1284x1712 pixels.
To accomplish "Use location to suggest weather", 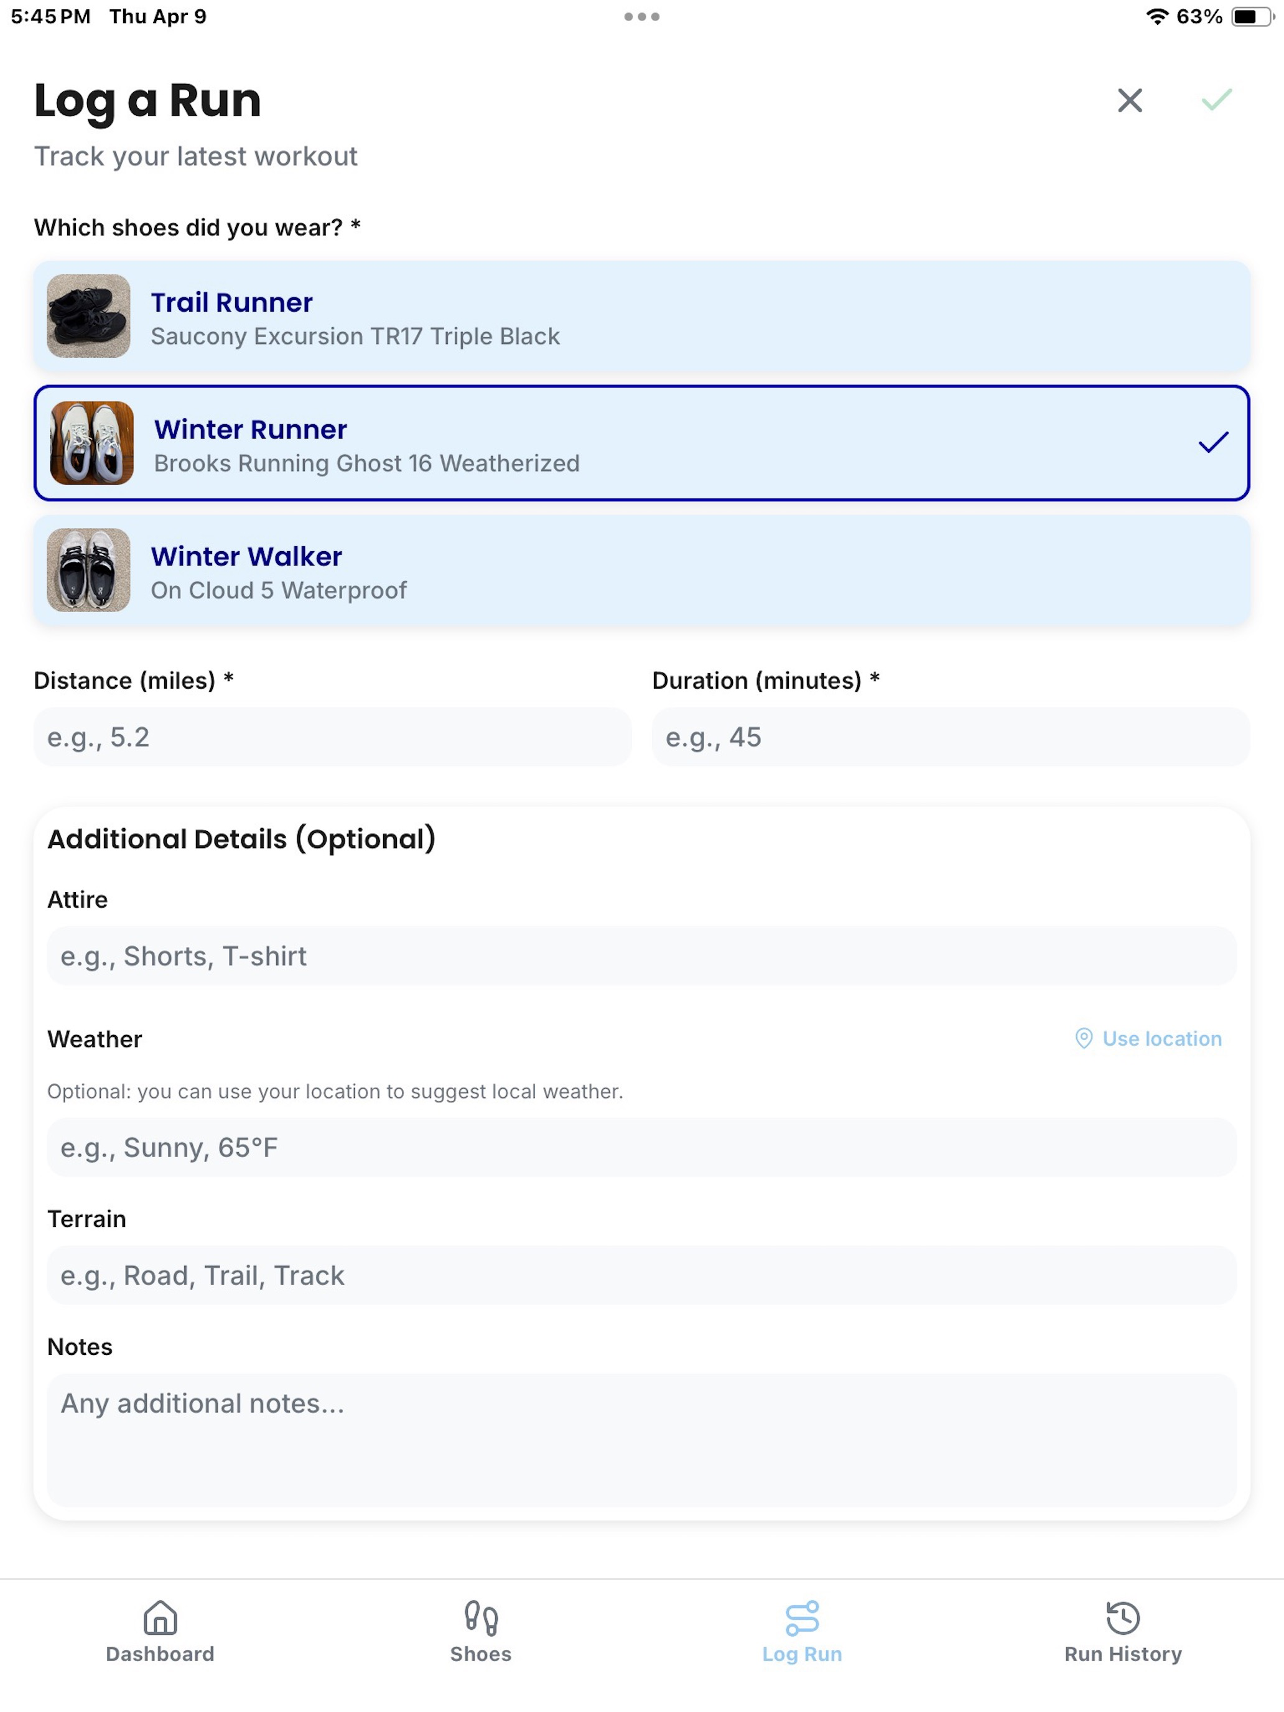I will coord(1148,1039).
